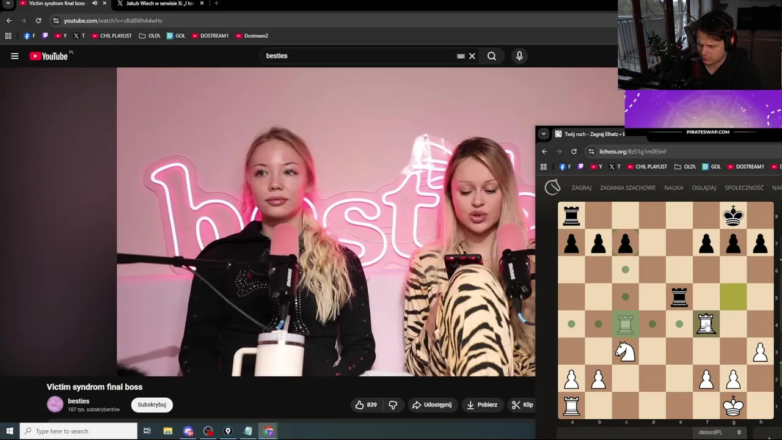Open the GOL bookmark

click(x=175, y=36)
